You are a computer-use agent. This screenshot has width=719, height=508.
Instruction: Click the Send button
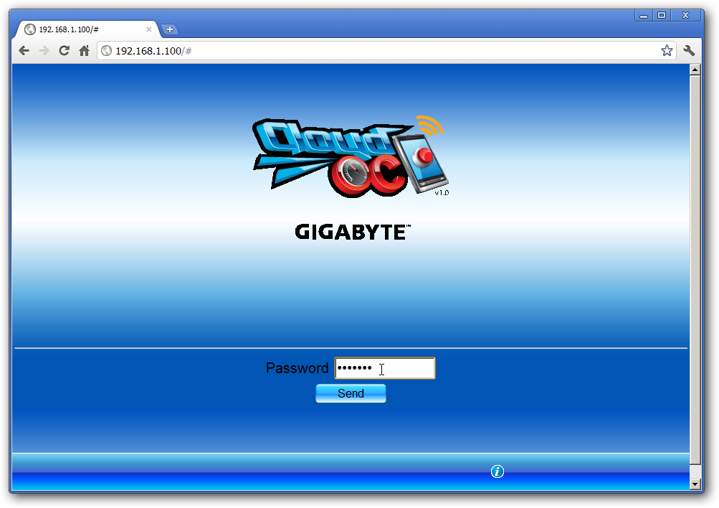(x=351, y=393)
